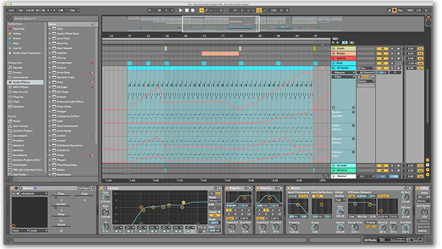Toggle the Reverb device activator

point(288,188)
